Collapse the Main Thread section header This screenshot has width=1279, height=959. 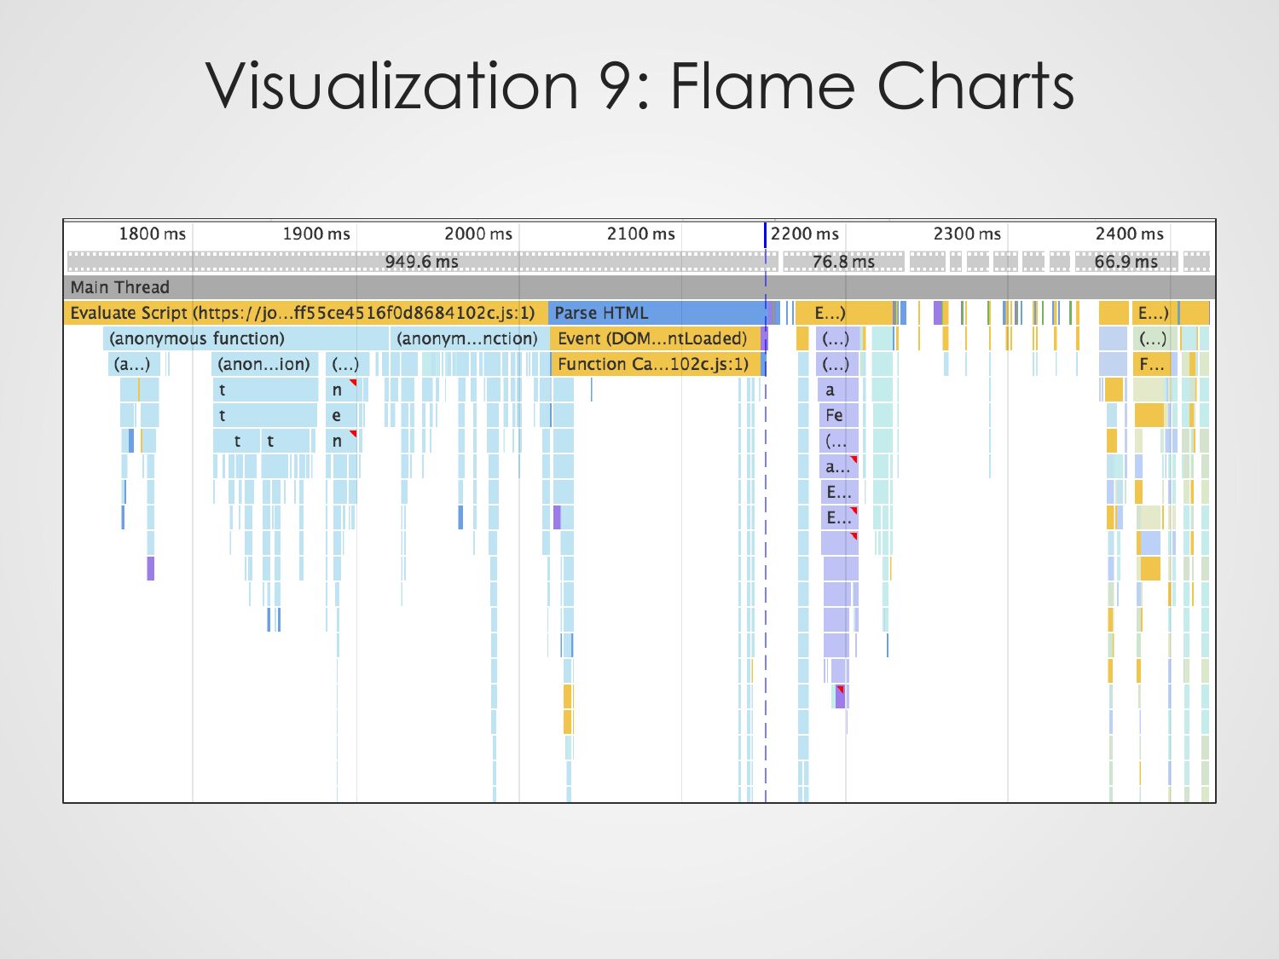(x=120, y=287)
